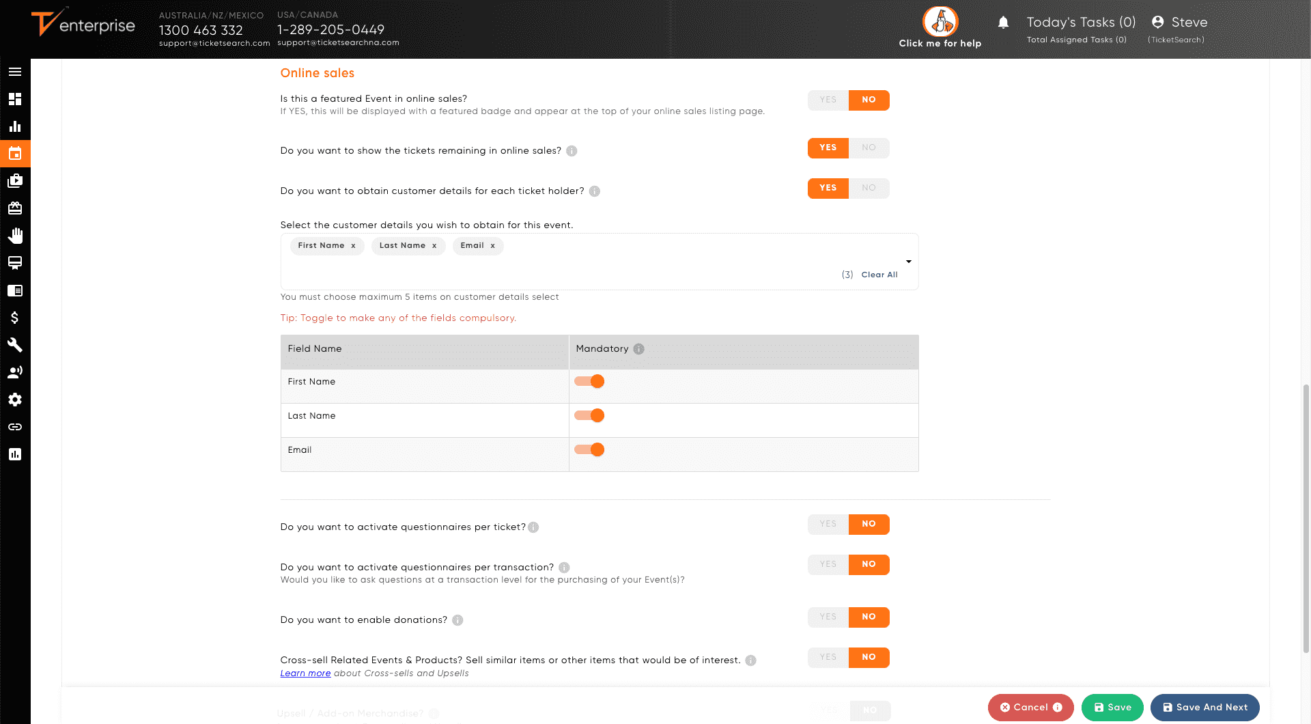Viewport: 1311px width, 724px height.
Task: Click the Cancel button
Action: 1030,708
